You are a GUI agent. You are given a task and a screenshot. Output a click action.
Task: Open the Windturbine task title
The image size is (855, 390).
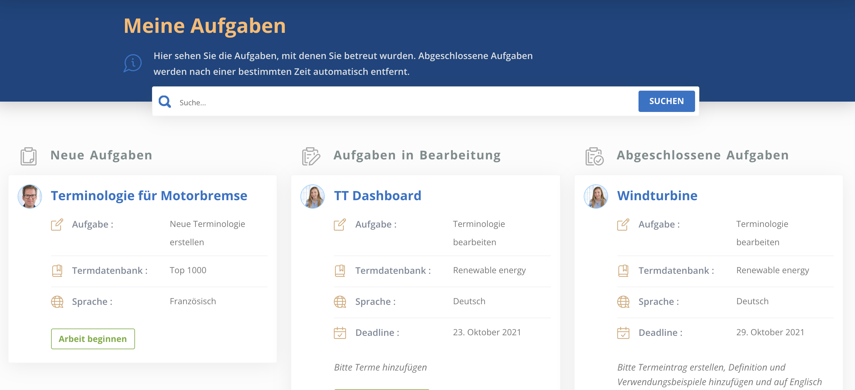pos(657,196)
